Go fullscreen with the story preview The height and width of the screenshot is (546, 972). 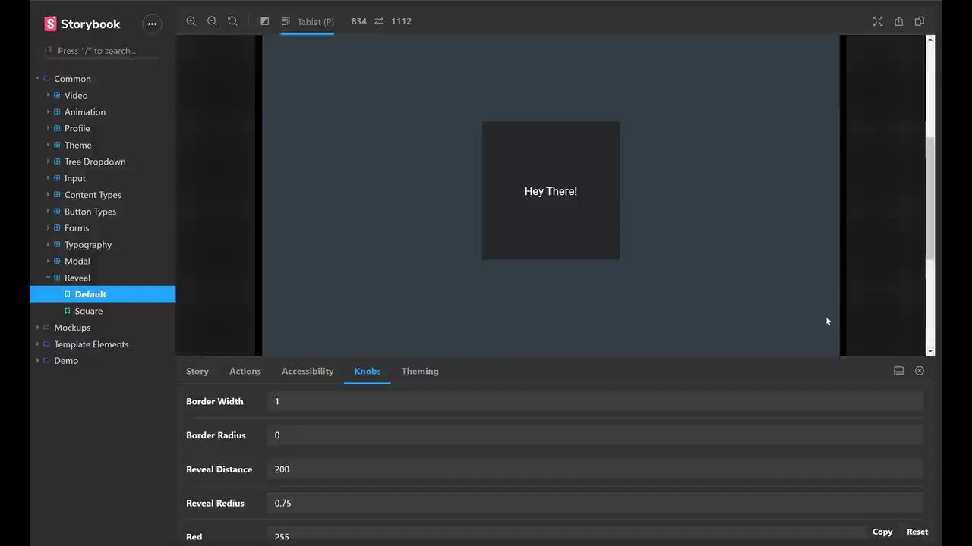[878, 21]
